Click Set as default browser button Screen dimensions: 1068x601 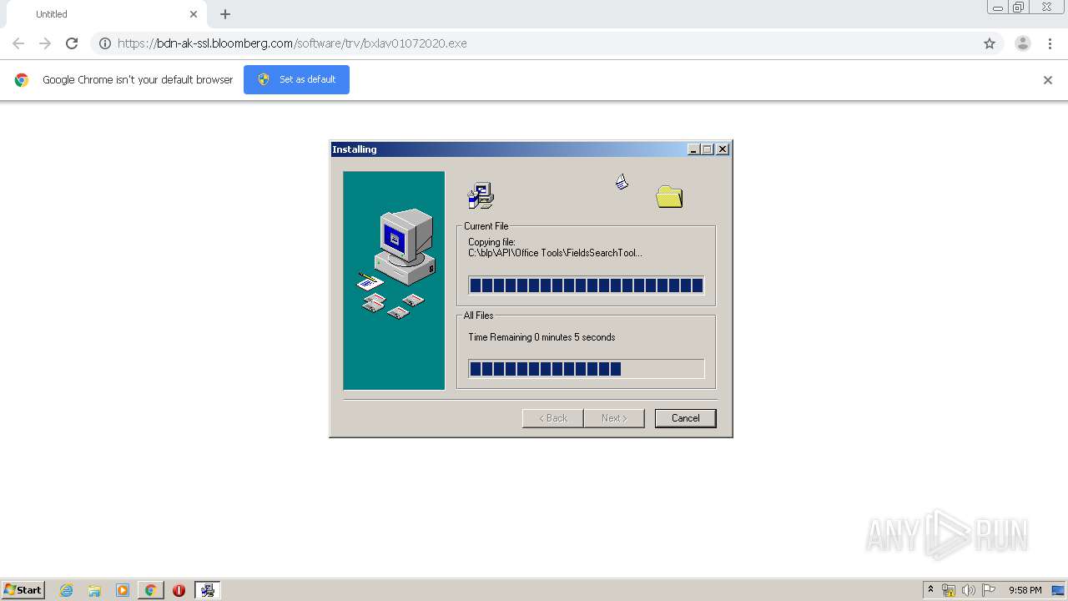pyautogui.click(x=296, y=79)
